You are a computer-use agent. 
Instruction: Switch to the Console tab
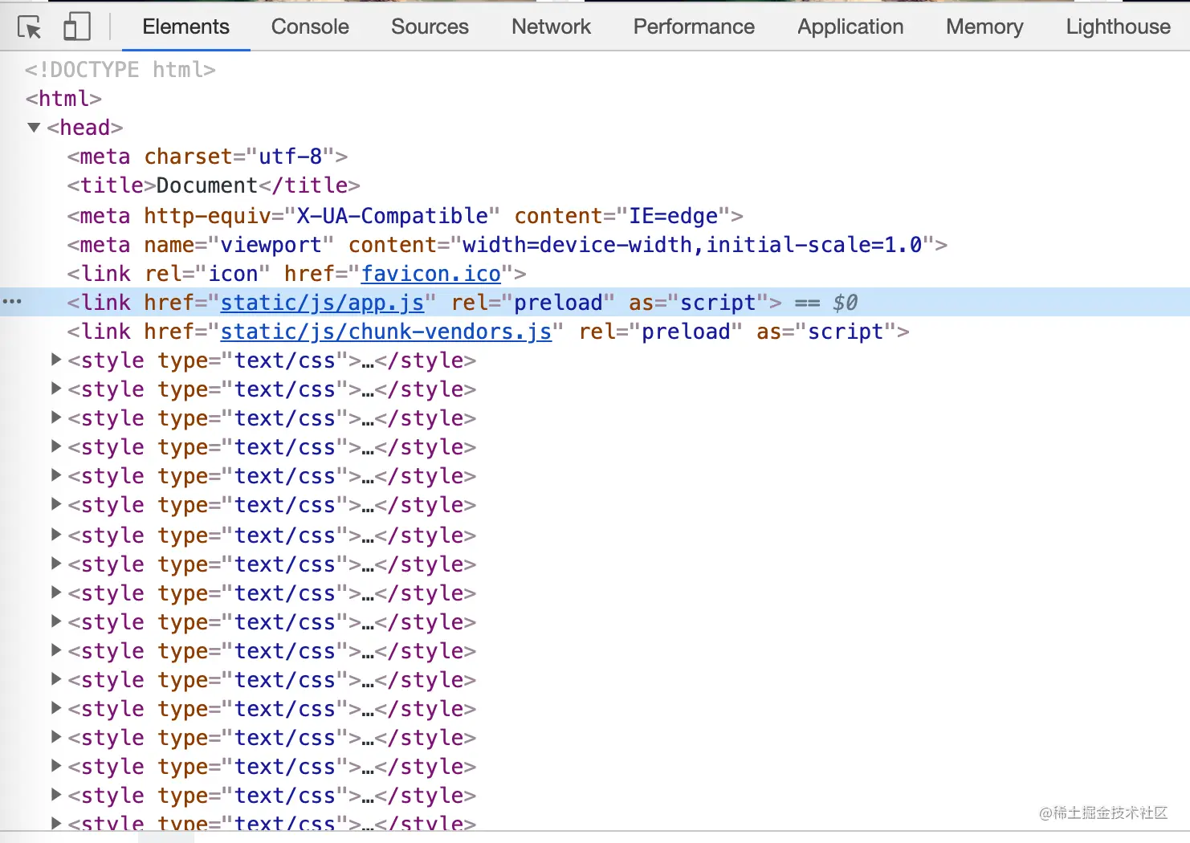[x=310, y=26]
